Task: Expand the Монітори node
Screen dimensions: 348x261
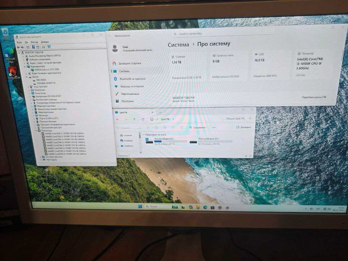Action: [x=34, y=116]
